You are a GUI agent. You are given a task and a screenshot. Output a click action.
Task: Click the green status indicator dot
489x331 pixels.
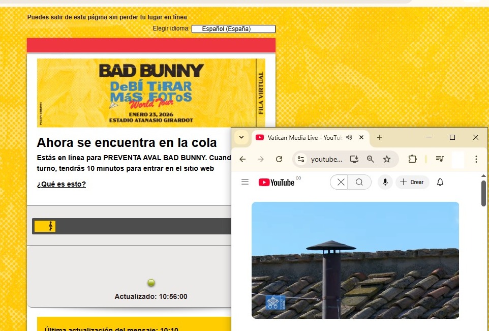tap(151, 283)
